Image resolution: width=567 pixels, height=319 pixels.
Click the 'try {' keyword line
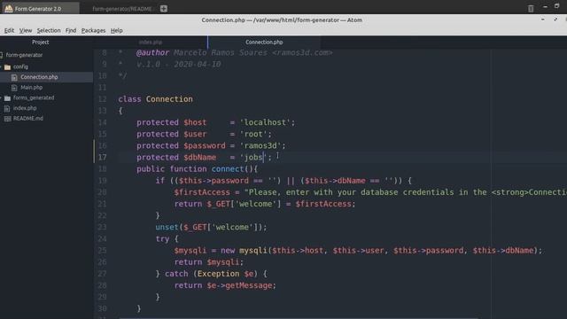pyautogui.click(x=167, y=238)
